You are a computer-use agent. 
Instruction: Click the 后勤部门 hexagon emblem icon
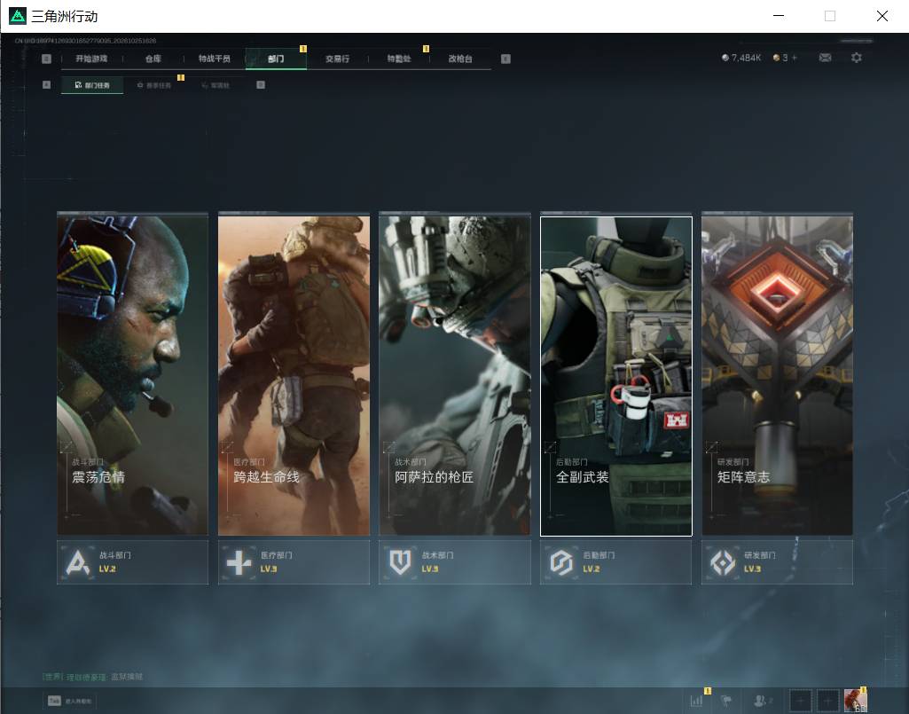point(561,562)
